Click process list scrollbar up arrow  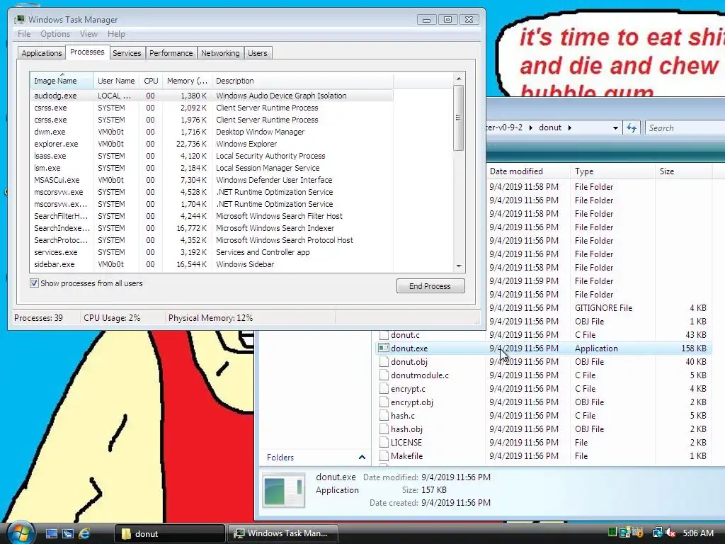click(459, 79)
